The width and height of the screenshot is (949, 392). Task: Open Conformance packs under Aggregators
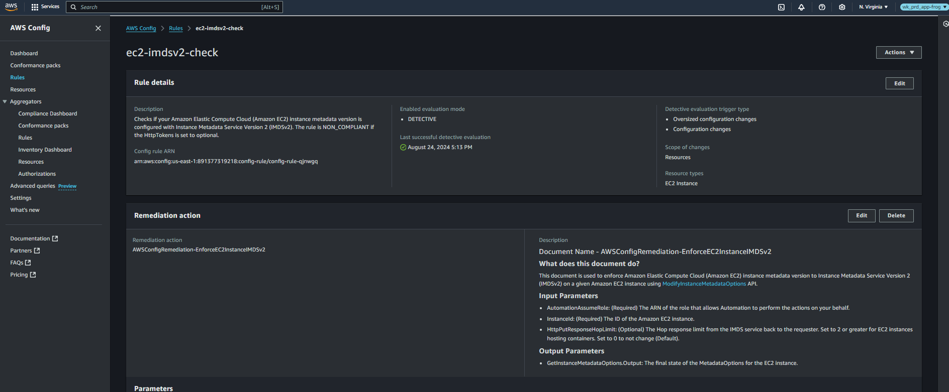pos(43,125)
